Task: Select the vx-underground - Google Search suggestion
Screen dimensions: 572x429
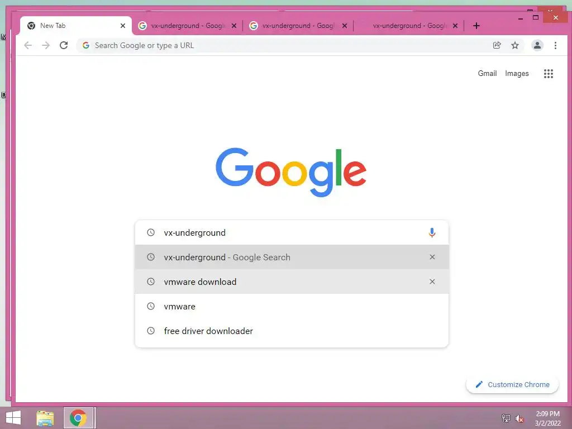Action: tap(292, 257)
